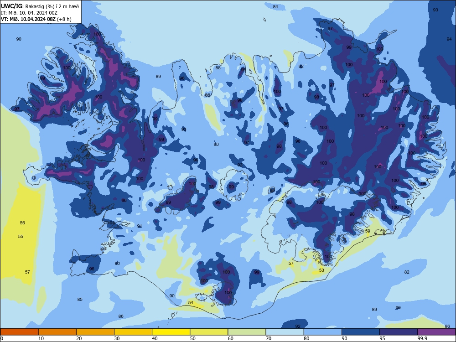Click the '53' value in the southeast yellow zone

321,270
